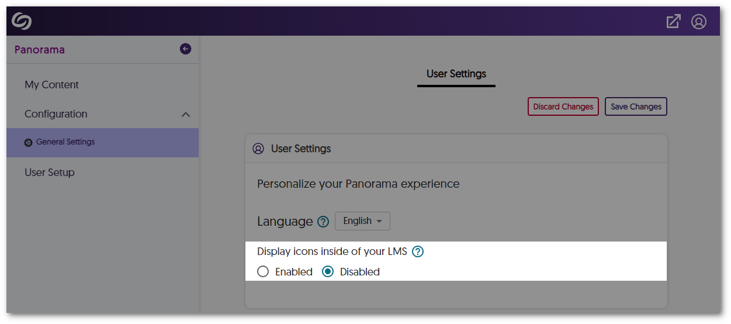Collapse Configuration section with the chevron

[185, 115]
